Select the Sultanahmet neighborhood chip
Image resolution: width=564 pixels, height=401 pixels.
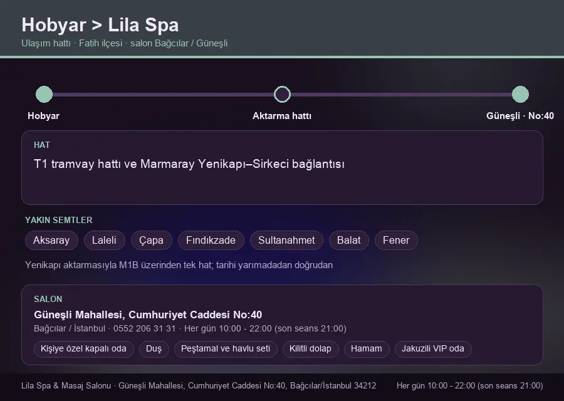(286, 240)
